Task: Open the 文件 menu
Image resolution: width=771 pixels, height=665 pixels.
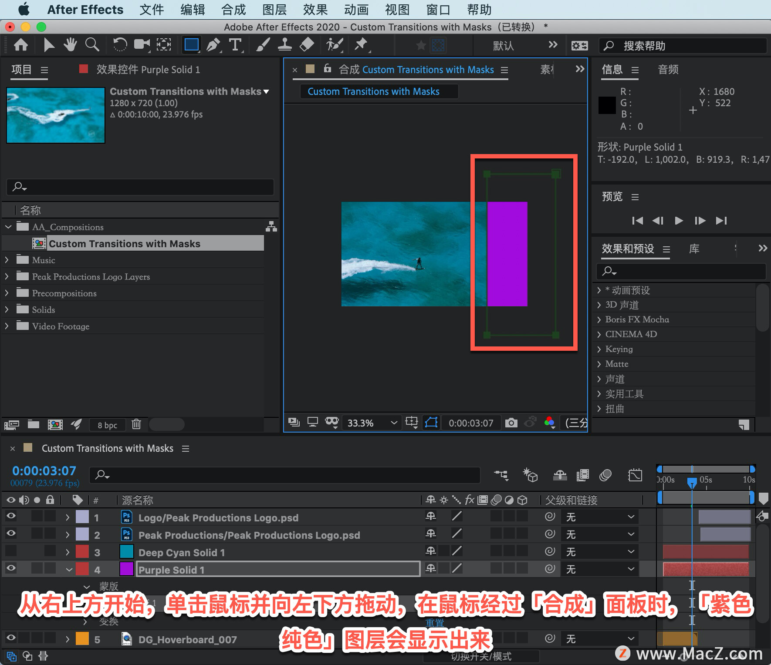Action: click(152, 10)
